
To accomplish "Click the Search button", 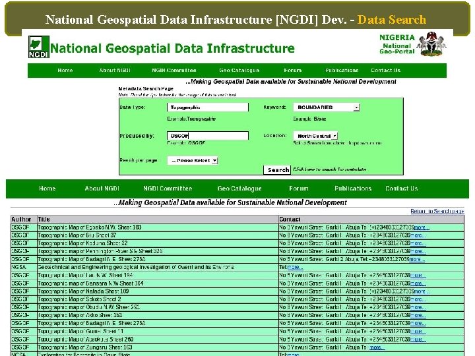I will (277, 170).
